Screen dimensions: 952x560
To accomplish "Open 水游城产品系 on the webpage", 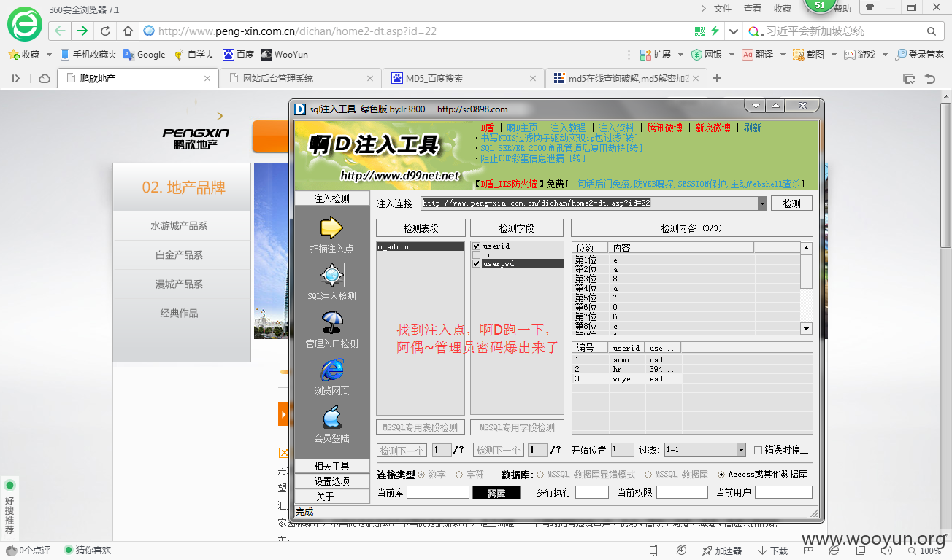I will point(179,226).
